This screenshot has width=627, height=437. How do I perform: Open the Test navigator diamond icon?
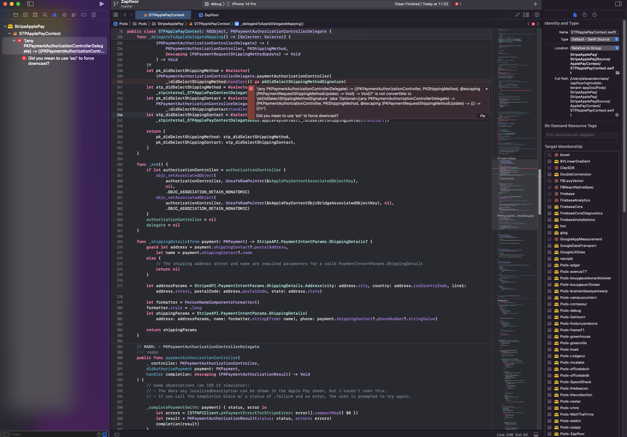(x=64, y=15)
